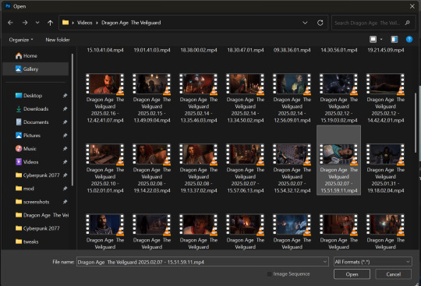The image size is (421, 286).
Task: Click pin icon next to screenshots
Action: 65,202
